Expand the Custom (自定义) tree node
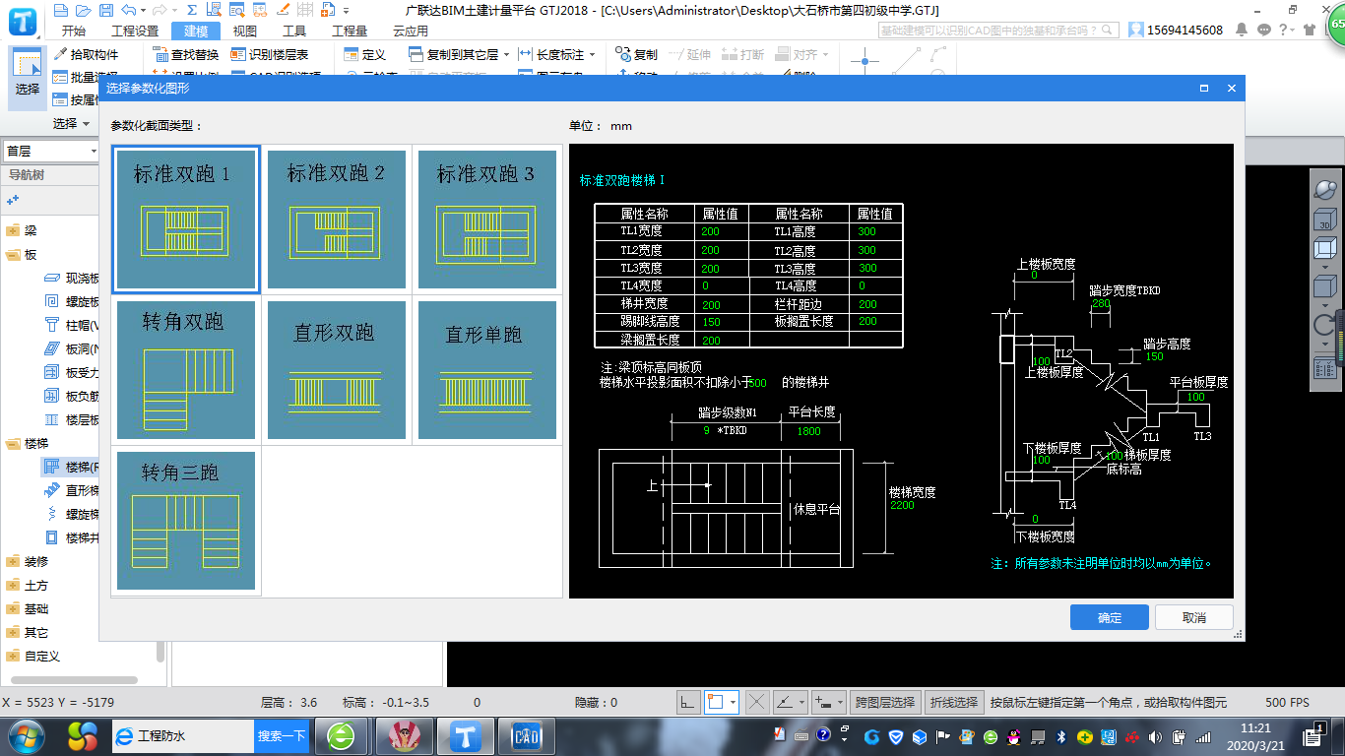The image size is (1345, 756). (x=13, y=656)
